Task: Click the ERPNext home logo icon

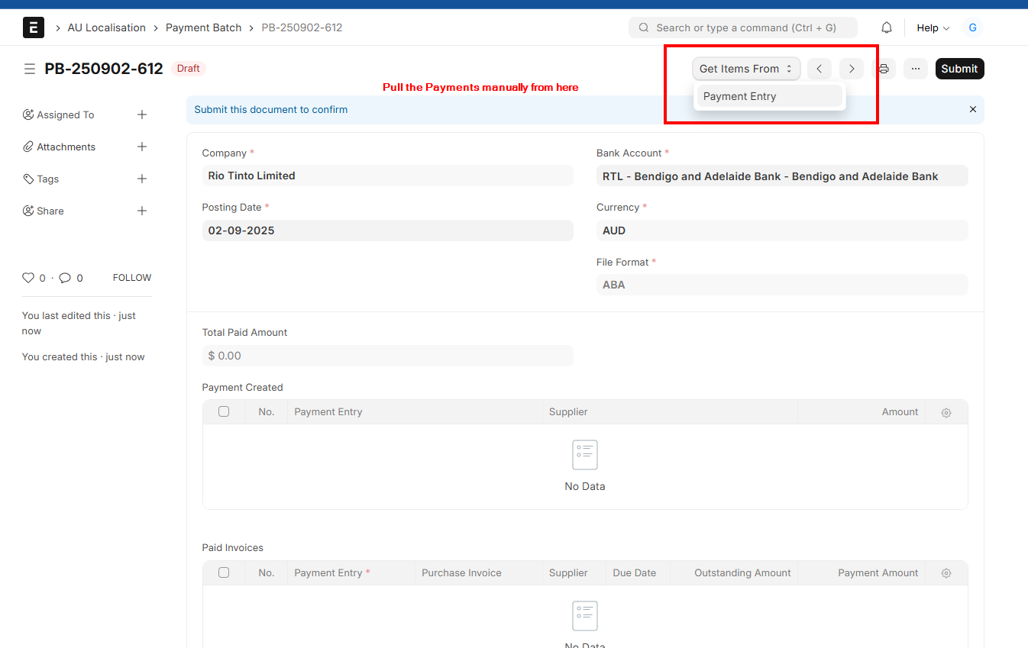Action: (x=34, y=27)
